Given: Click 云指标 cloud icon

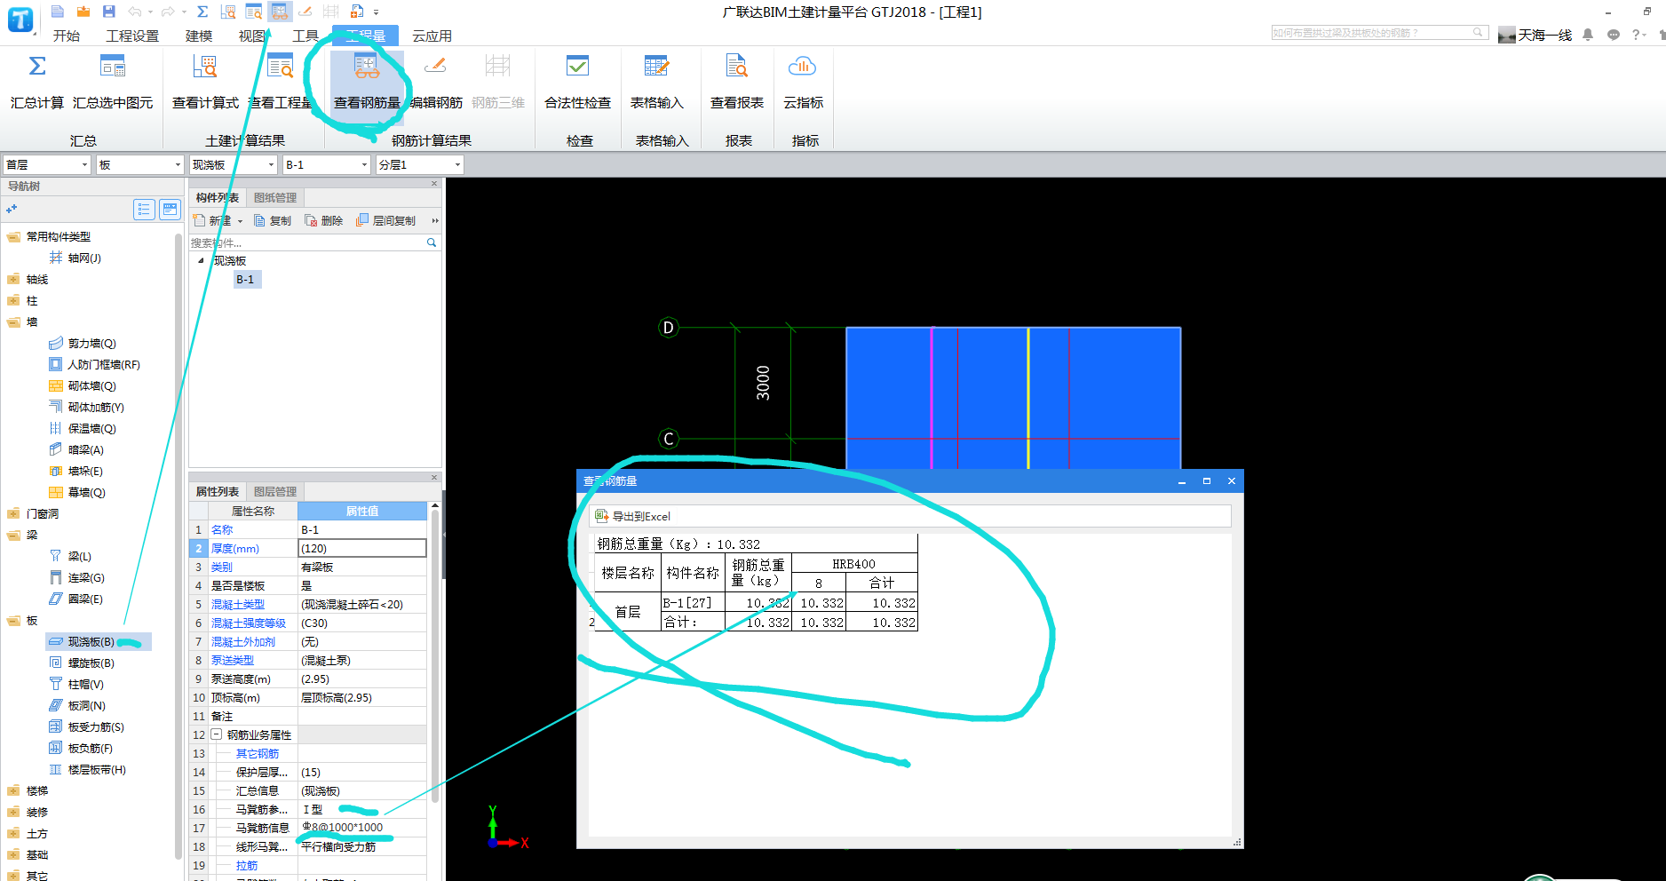Looking at the screenshot, I should pyautogui.click(x=803, y=66).
